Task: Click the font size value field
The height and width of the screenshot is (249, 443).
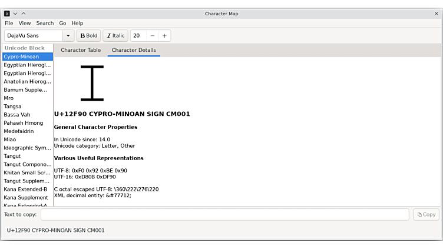Action: click(x=138, y=36)
